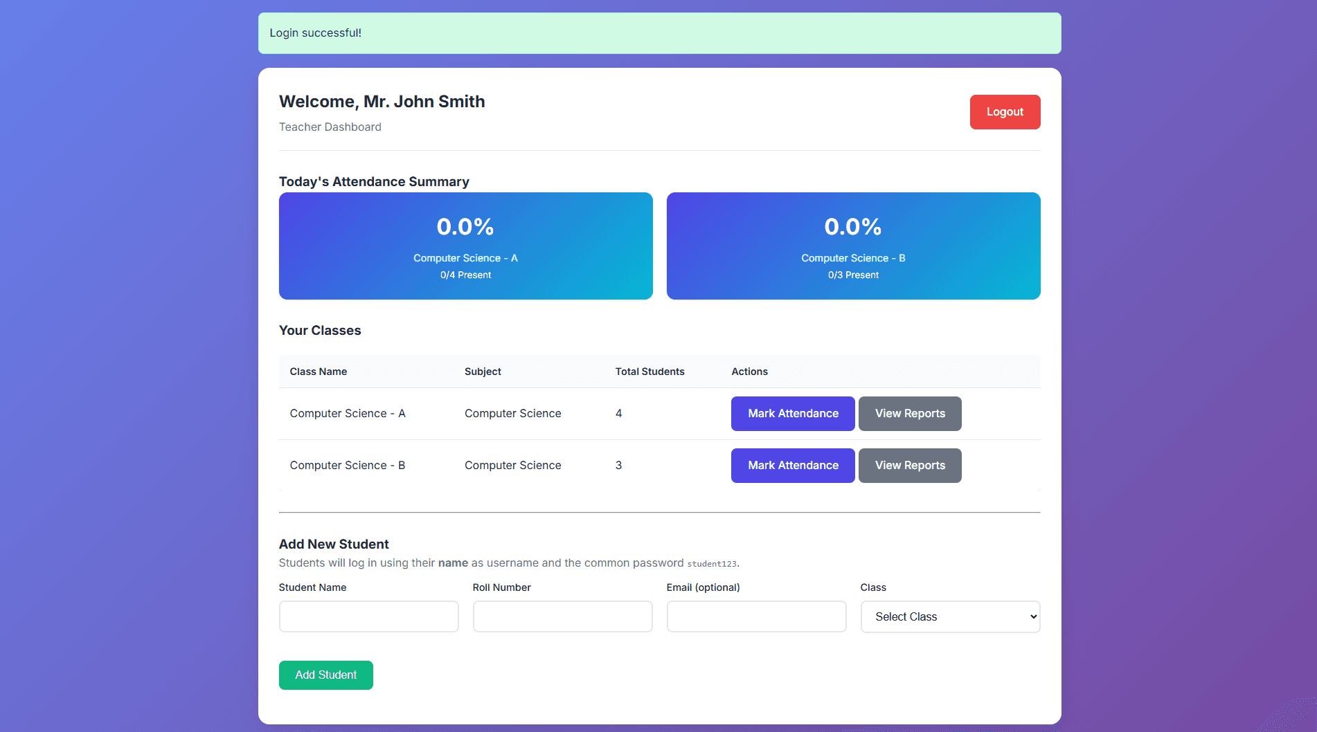Image resolution: width=1317 pixels, height=732 pixels.
Task: Focus the Student Name text field
Action: point(368,616)
